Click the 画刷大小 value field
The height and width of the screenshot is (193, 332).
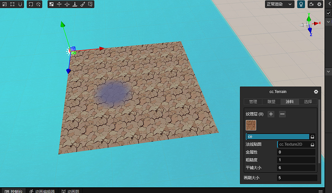point(297,178)
